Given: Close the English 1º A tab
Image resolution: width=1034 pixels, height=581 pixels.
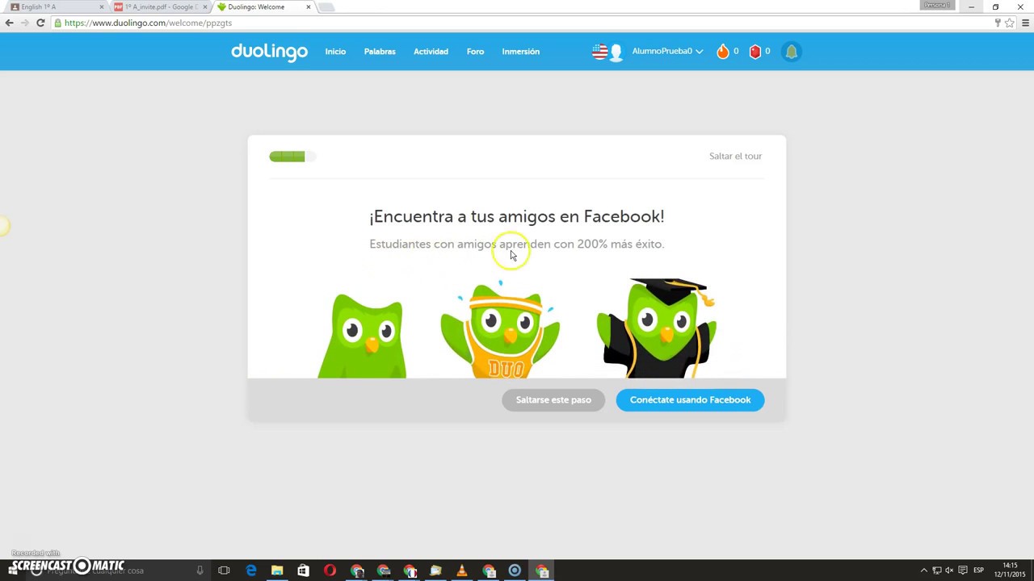Looking at the screenshot, I should [x=102, y=7].
